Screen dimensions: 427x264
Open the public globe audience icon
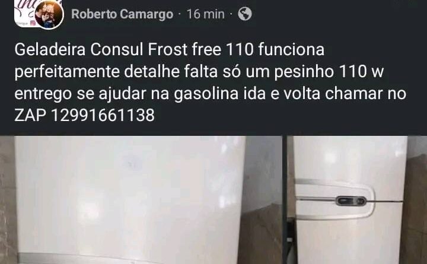coord(244,14)
